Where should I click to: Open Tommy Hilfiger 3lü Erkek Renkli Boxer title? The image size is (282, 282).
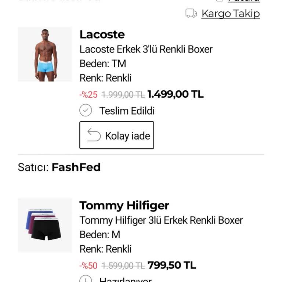coord(161,220)
